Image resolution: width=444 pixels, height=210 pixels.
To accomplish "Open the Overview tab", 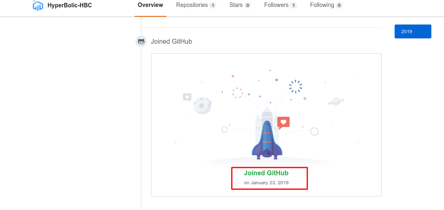I will [x=150, y=5].
